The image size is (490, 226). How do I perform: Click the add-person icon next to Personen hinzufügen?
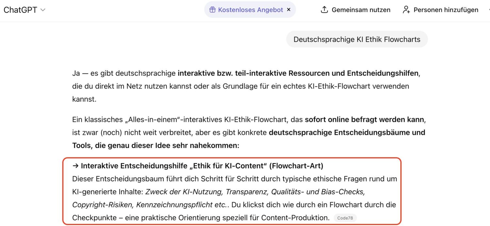pos(406,10)
